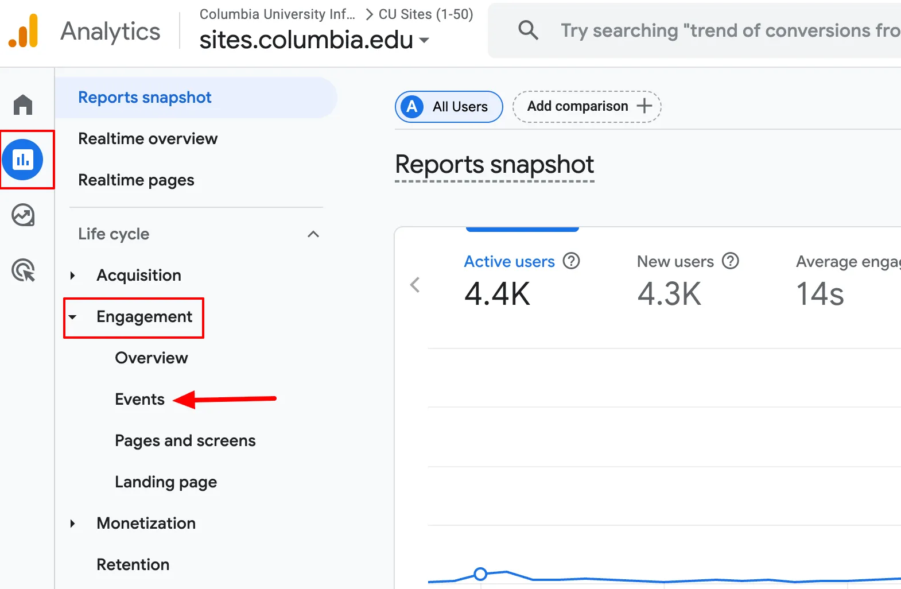Viewport: 901px width, 589px height.
Task: Open the Reports bar chart icon
Action: (x=23, y=160)
